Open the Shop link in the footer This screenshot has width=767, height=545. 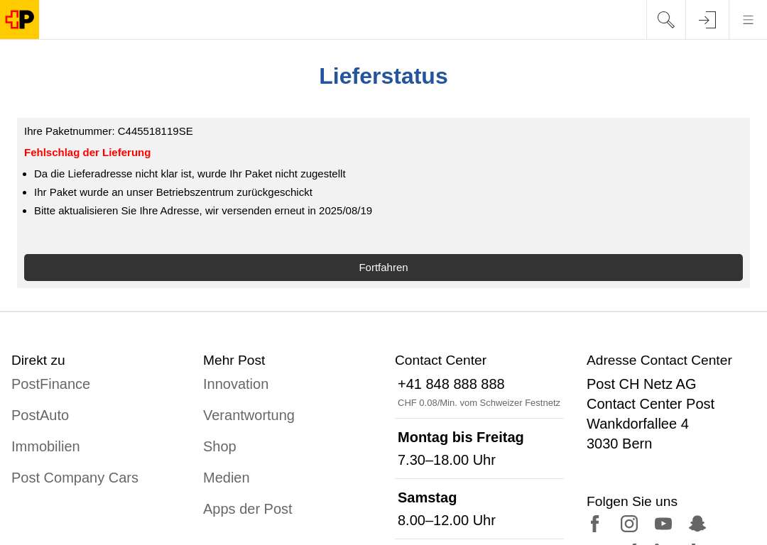[x=219, y=447]
